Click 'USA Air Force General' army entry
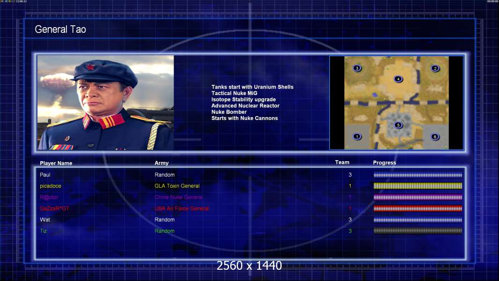The width and height of the screenshot is (499, 281). (x=182, y=208)
